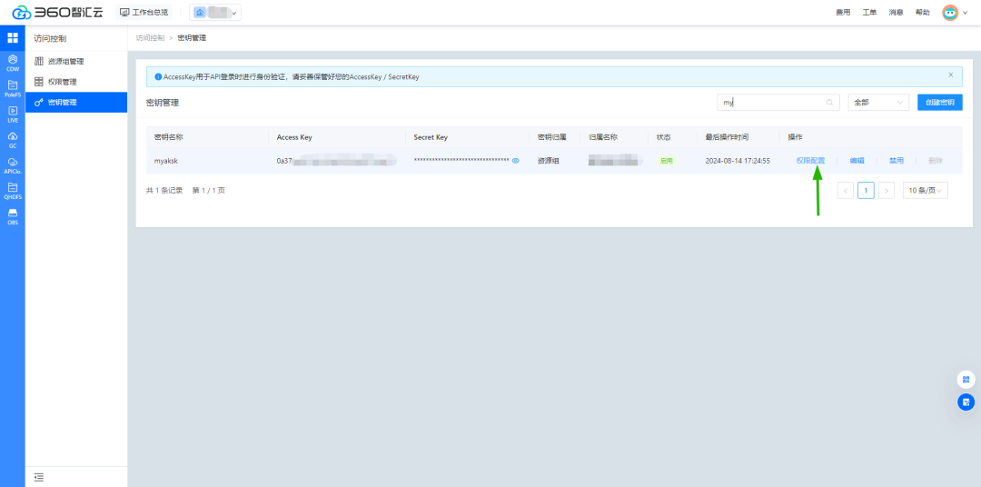Click the Secret Key column header
981x487 pixels.
[x=431, y=137]
